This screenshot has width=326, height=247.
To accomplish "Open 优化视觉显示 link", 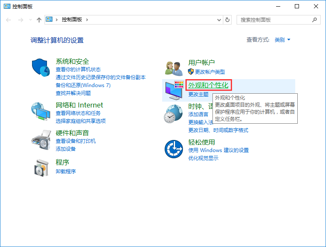I will click(x=203, y=158).
